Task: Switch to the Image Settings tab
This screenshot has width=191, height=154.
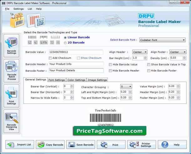Action: pyautogui.click(x=97, y=80)
